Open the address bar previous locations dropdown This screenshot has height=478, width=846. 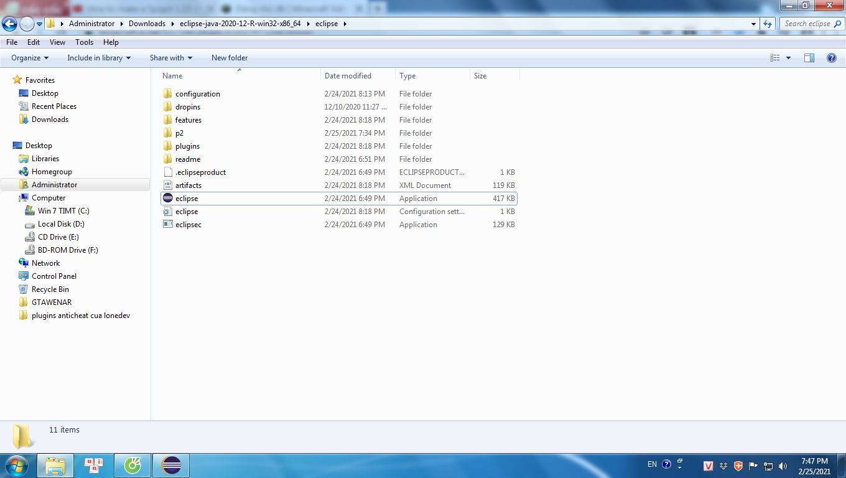(x=753, y=24)
